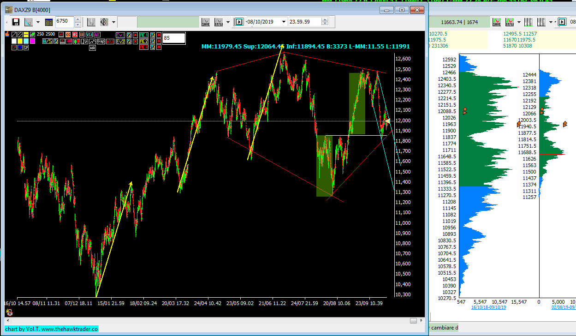
Task: Click the floppy disk save icon
Action: tap(16, 22)
